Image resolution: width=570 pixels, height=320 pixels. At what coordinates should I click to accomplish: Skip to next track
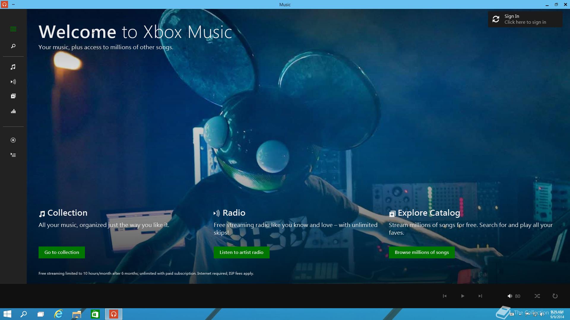click(x=480, y=296)
